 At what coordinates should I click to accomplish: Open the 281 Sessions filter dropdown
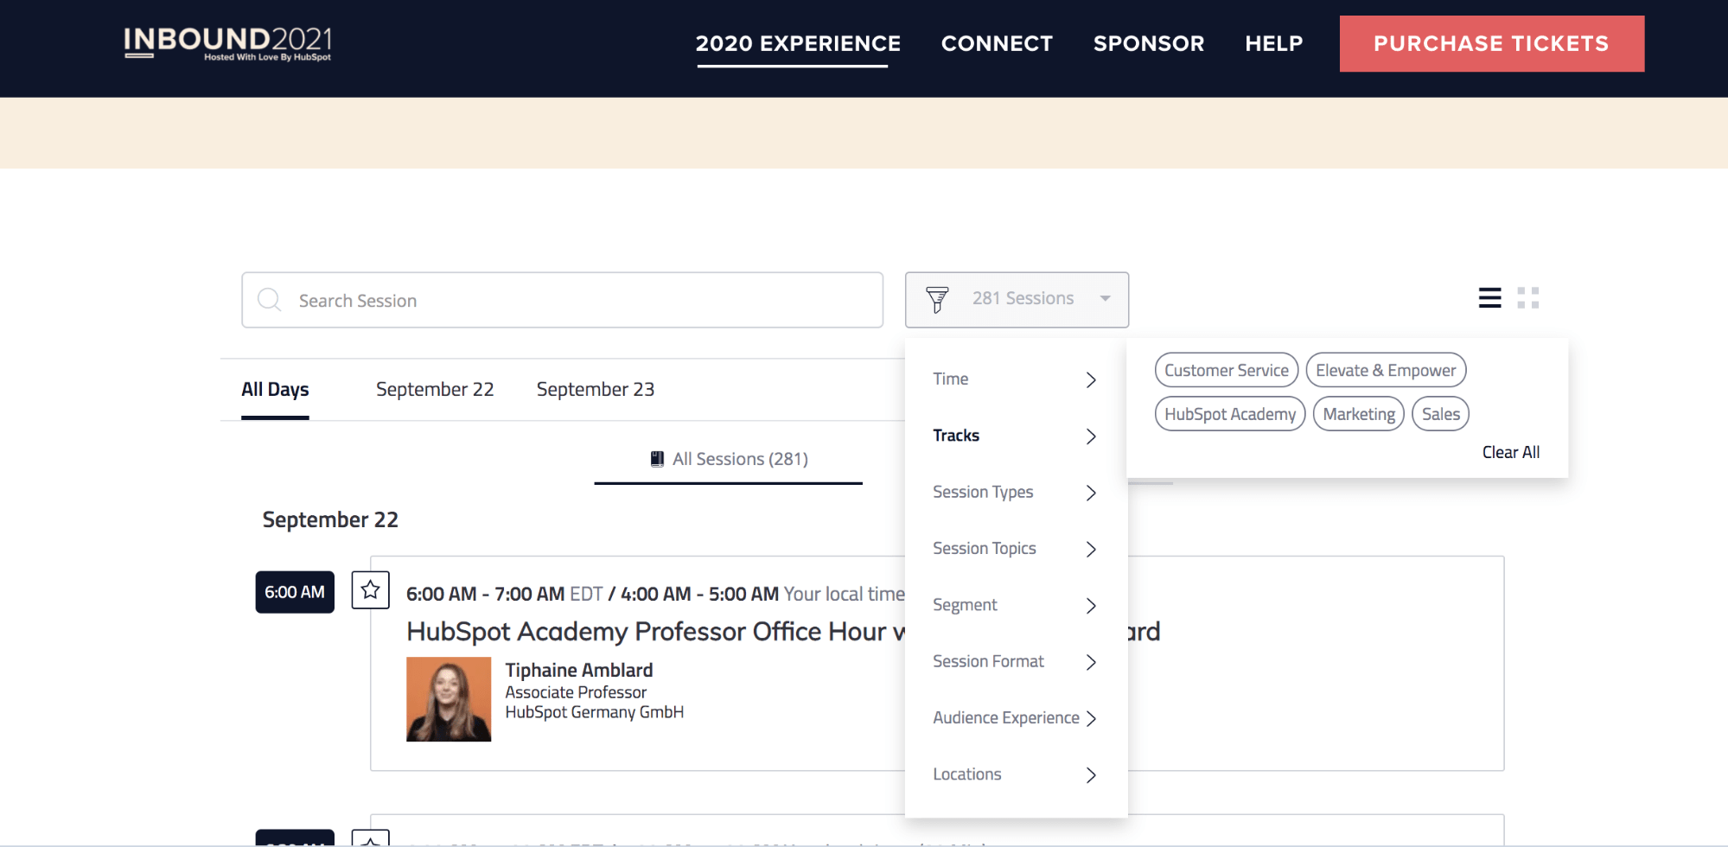pos(1017,300)
